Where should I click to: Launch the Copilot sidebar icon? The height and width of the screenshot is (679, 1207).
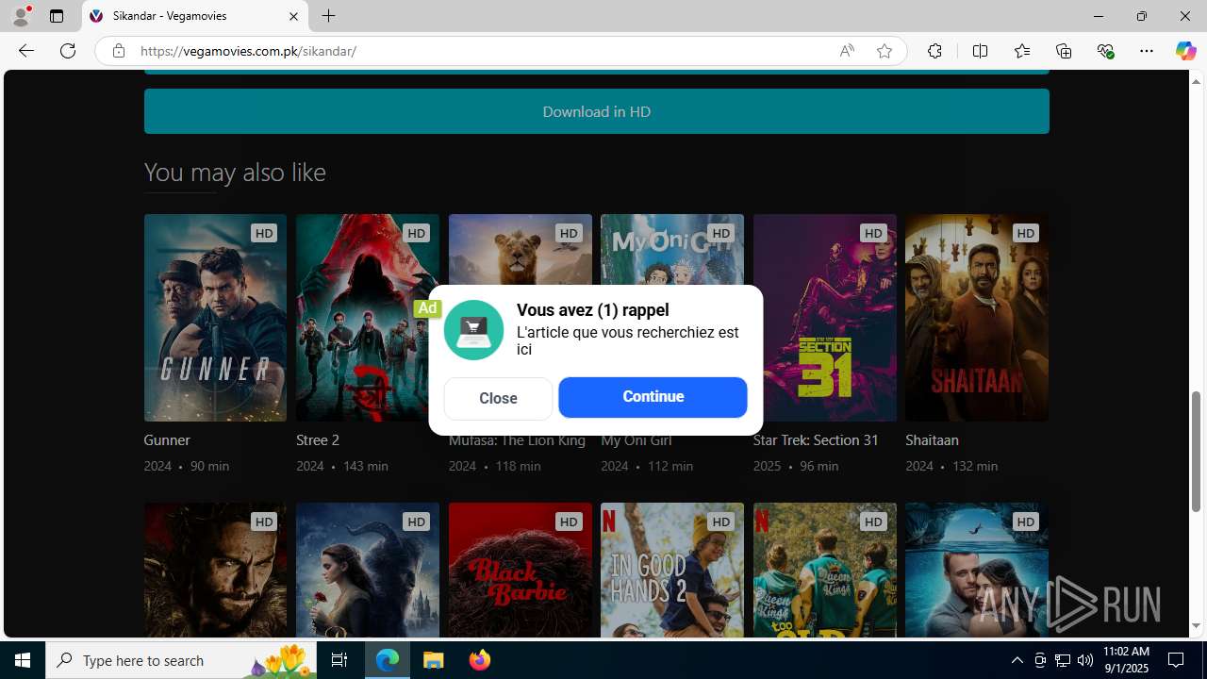(1185, 51)
